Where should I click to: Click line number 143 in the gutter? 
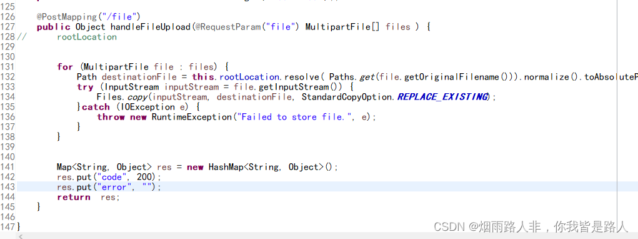click(8, 187)
